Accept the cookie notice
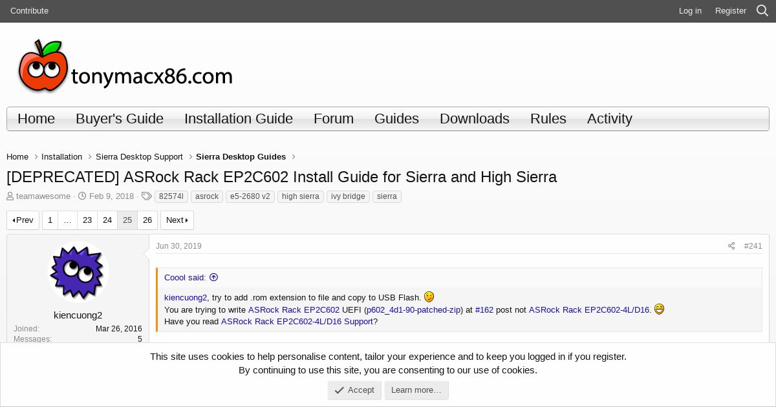Image resolution: width=776 pixels, height=407 pixels. [x=354, y=390]
